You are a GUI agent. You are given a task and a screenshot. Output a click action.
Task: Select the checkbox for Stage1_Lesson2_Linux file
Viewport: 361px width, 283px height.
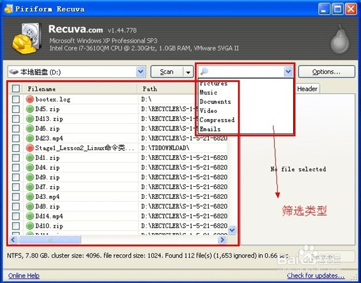(16, 148)
